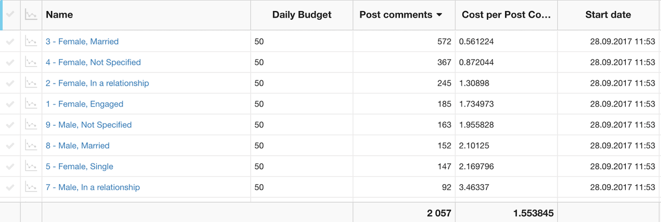Open chart icon for 3 - Female, Married

click(31, 42)
